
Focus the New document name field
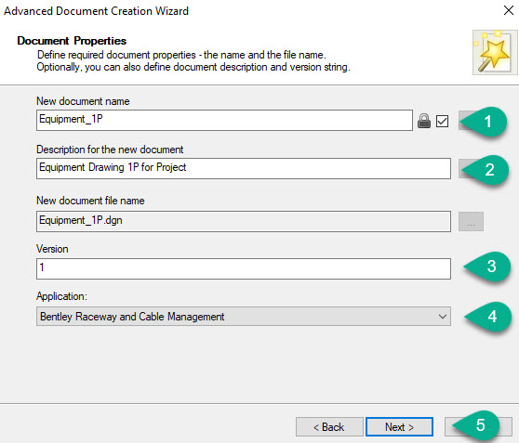click(x=224, y=121)
